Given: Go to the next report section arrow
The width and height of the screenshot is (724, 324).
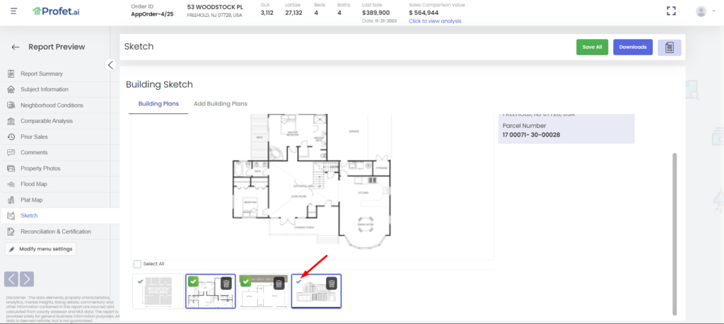Looking at the screenshot, I should click(27, 279).
